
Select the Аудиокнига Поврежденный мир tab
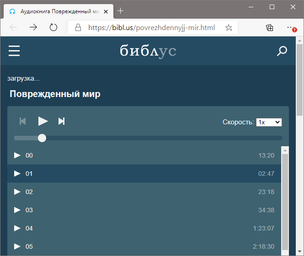point(59,11)
